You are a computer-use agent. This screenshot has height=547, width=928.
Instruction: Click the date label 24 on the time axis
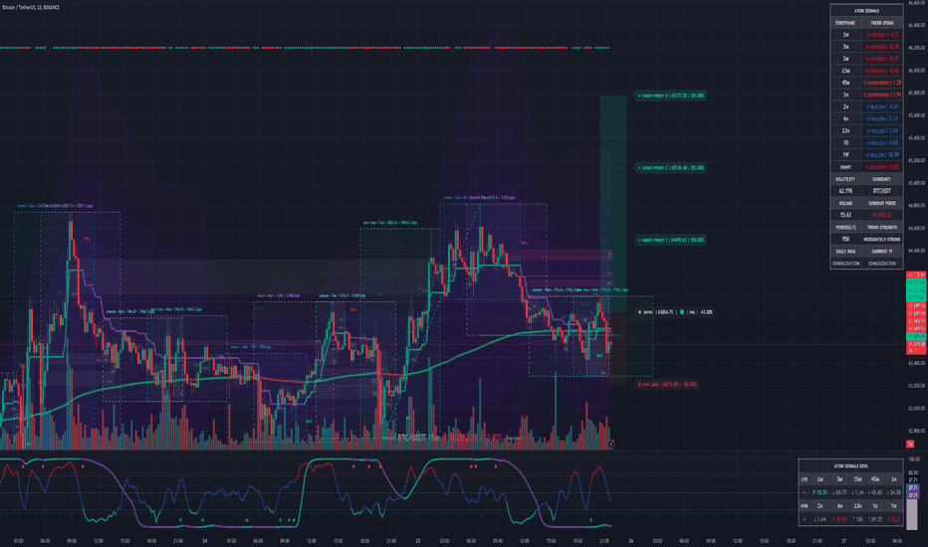[205, 540]
